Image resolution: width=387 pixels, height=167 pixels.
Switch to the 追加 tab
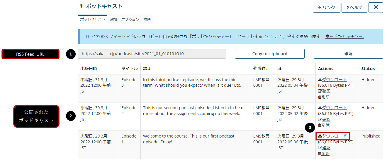coord(113,20)
